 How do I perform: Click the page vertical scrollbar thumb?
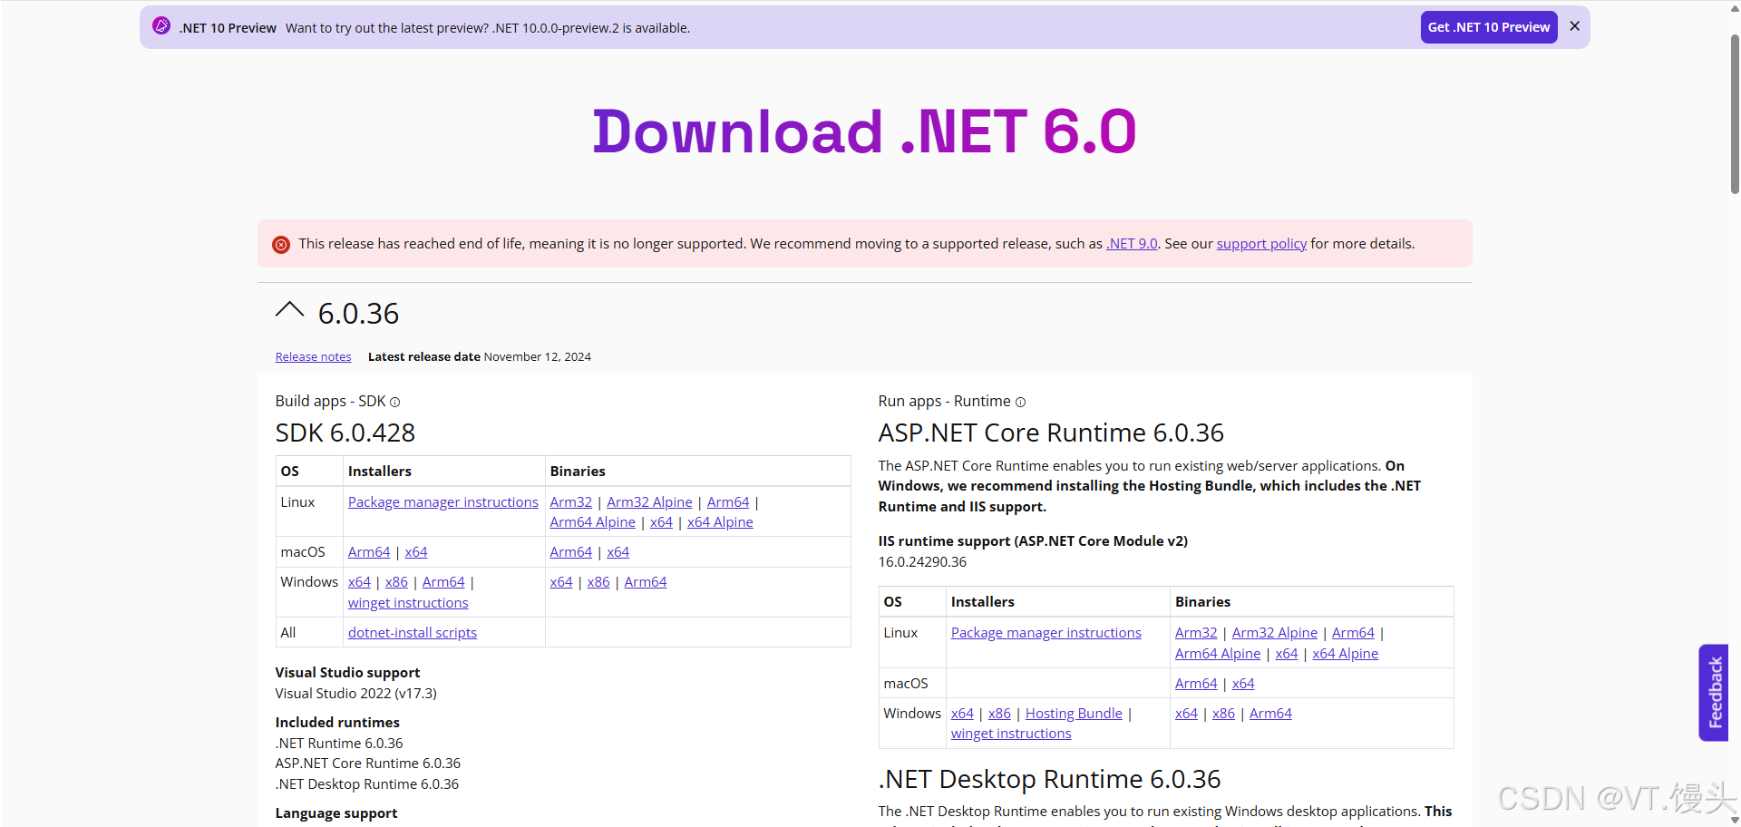(x=1735, y=113)
